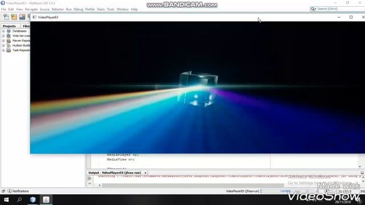
Task: Click the Web Services node icon
Action: coord(9,36)
